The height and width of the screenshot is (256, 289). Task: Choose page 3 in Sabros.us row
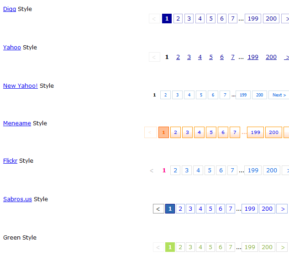point(190,209)
